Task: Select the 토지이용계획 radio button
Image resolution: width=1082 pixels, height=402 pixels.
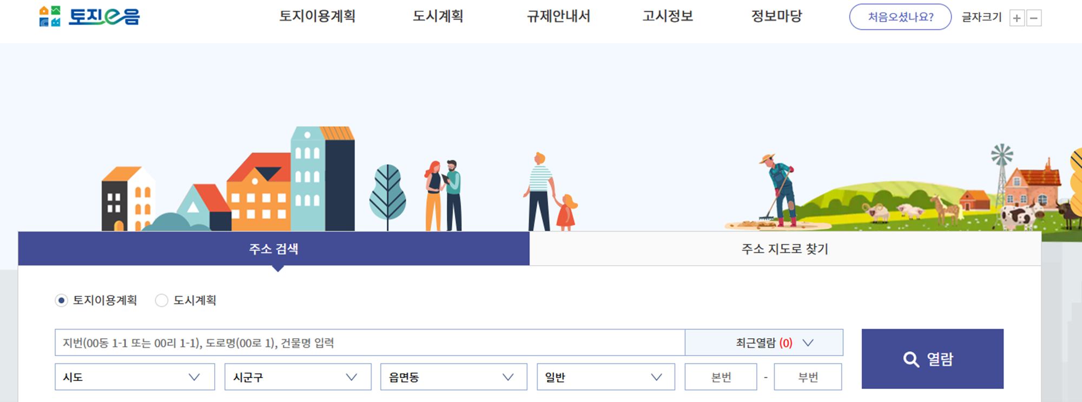Action: click(61, 300)
